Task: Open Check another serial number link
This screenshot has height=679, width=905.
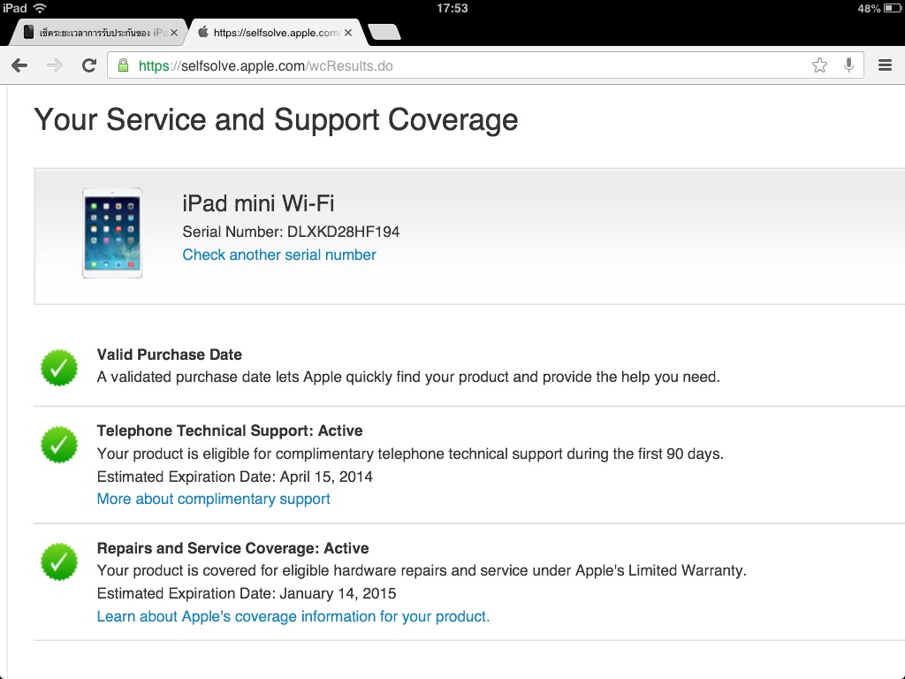Action: (278, 255)
